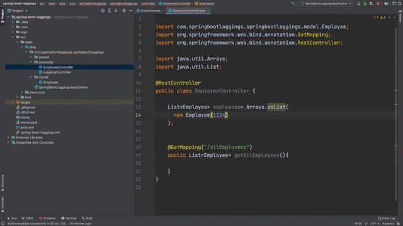Expand External Libraries node

point(8,137)
